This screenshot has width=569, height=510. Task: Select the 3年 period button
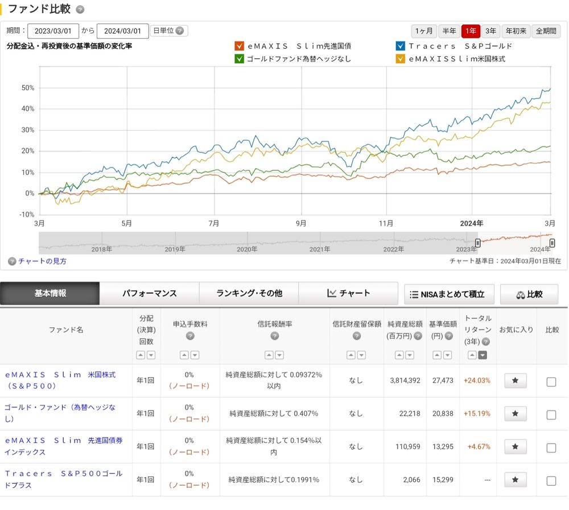pyautogui.click(x=491, y=31)
